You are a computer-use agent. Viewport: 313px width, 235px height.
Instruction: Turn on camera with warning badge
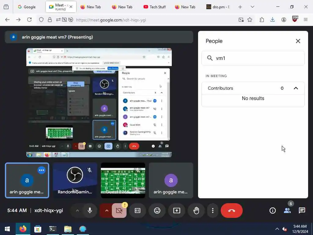(119, 211)
